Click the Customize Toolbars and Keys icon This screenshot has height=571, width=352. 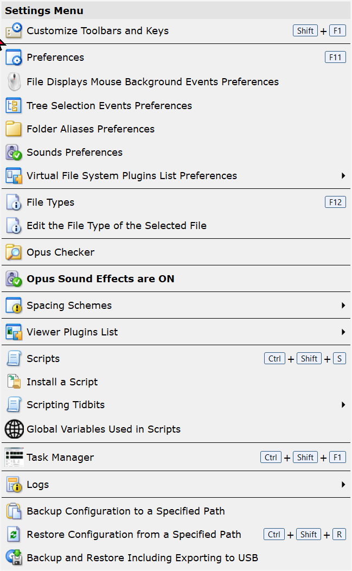[x=14, y=30]
